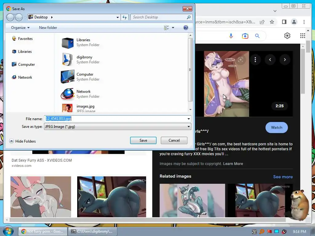This screenshot has width=315, height=236.
Task: Start voice search with microphone icon
Action: point(231,36)
